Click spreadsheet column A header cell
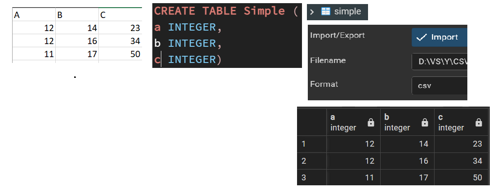 [34, 15]
